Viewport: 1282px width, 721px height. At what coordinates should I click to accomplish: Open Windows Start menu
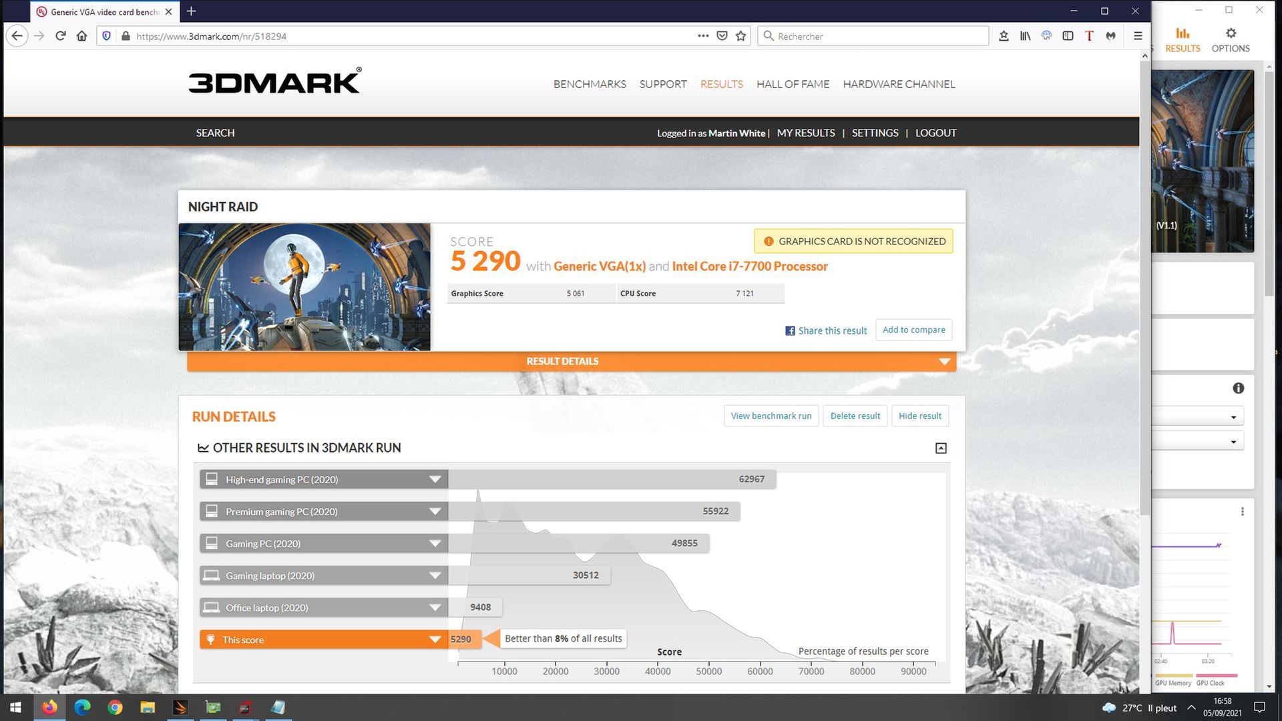pos(16,708)
